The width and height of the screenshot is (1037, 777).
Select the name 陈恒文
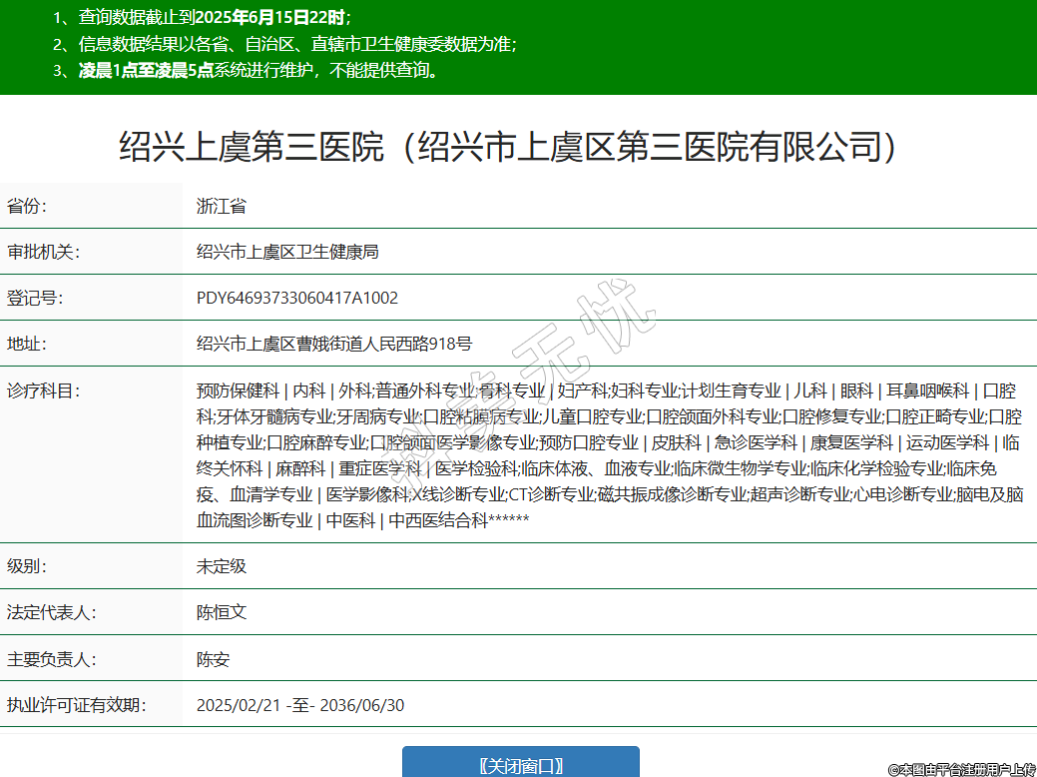[222, 612]
